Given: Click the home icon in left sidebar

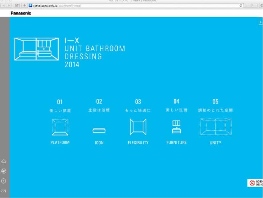Looking at the screenshot, I should coord(3,161).
